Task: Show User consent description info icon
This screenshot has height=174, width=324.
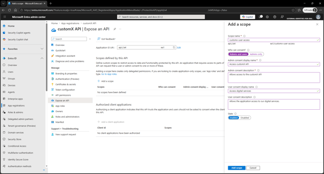Action: pyautogui.click(x=254, y=97)
